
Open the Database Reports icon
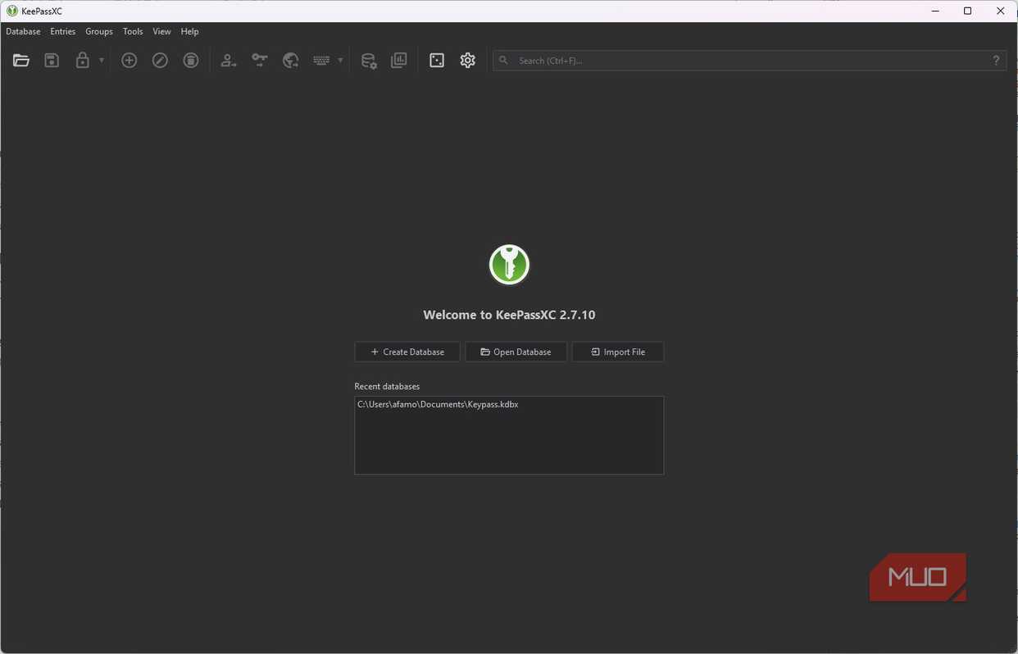coord(399,61)
